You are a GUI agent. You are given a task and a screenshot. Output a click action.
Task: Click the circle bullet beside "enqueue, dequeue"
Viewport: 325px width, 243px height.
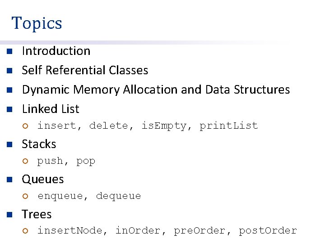[x=25, y=196]
